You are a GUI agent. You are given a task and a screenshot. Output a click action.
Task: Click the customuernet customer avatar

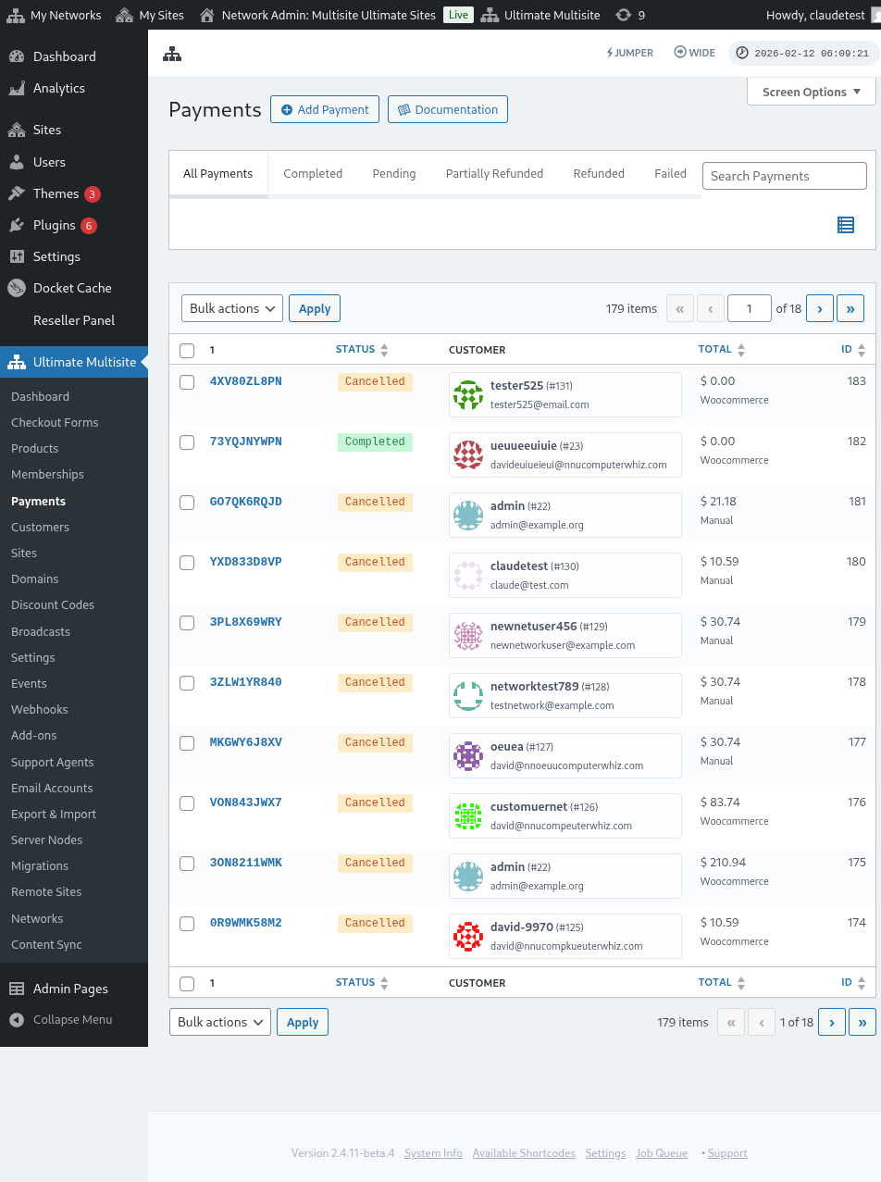468,816
